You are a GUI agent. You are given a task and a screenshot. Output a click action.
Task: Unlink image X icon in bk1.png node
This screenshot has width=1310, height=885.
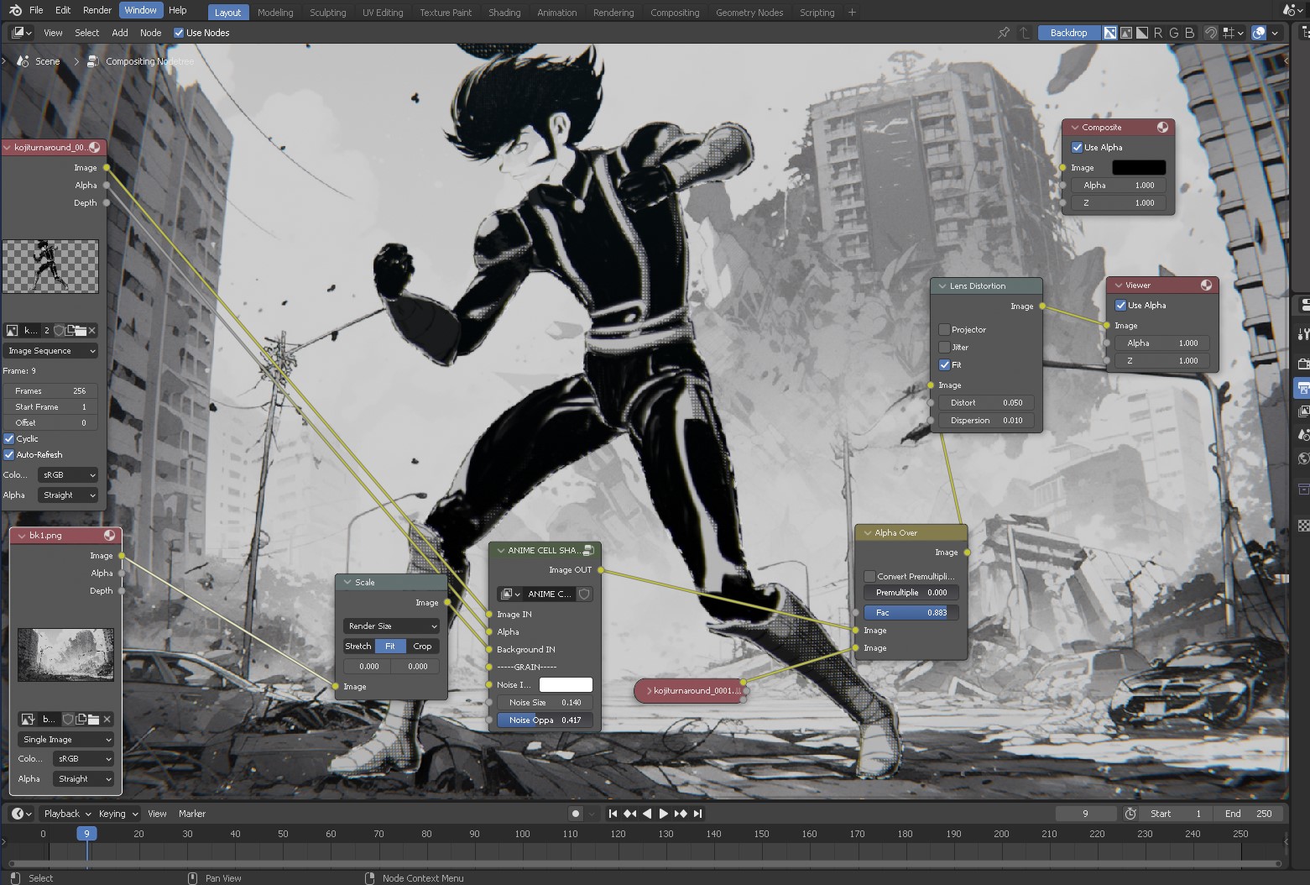[107, 719]
